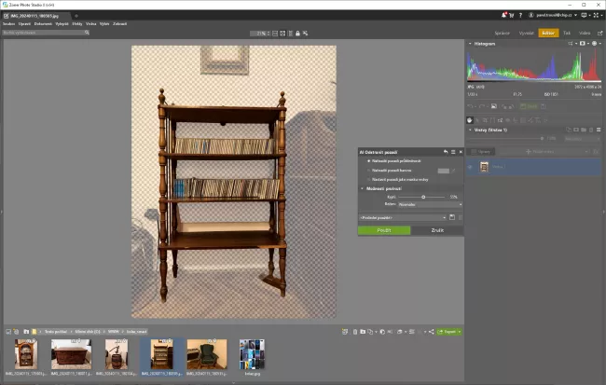Click the Přidat vrstvu button
Image resolution: width=606 pixels, height=385 pixels.
click(540, 152)
